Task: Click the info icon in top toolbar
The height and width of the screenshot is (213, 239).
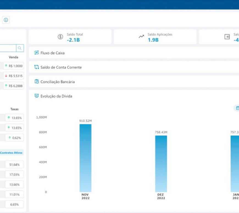Action: click(x=6, y=20)
